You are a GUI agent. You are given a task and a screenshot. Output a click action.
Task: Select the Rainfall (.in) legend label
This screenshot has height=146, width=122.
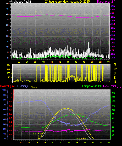coord(7,86)
